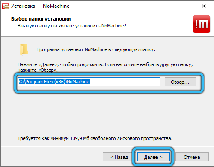Click the installation path input field
Screen dimensions: 214x167
89,82
